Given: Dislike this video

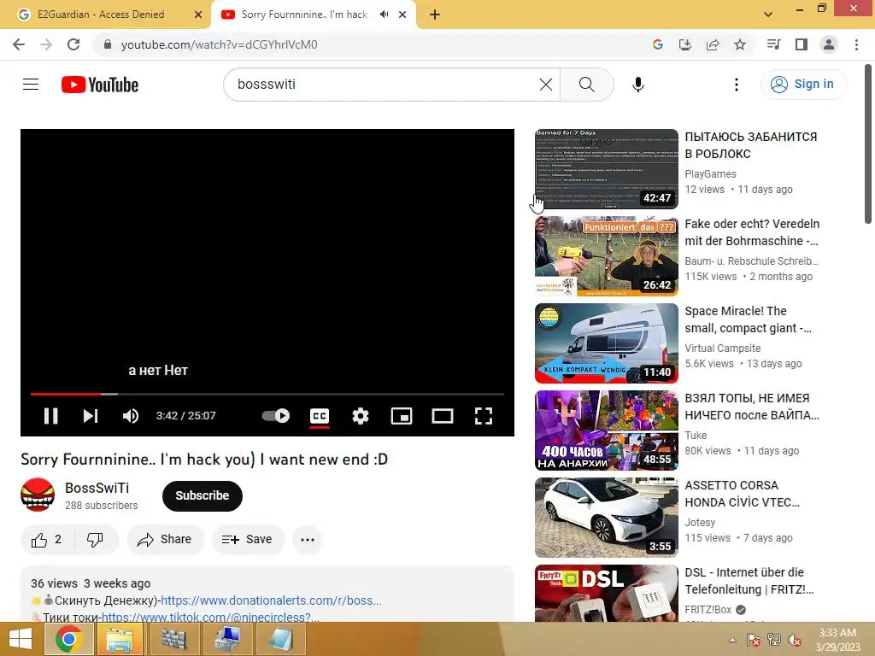Looking at the screenshot, I should point(96,540).
